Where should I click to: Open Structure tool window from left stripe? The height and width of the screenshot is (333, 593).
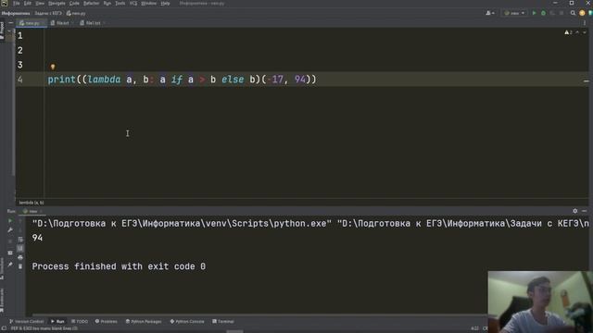pyautogui.click(x=2, y=268)
